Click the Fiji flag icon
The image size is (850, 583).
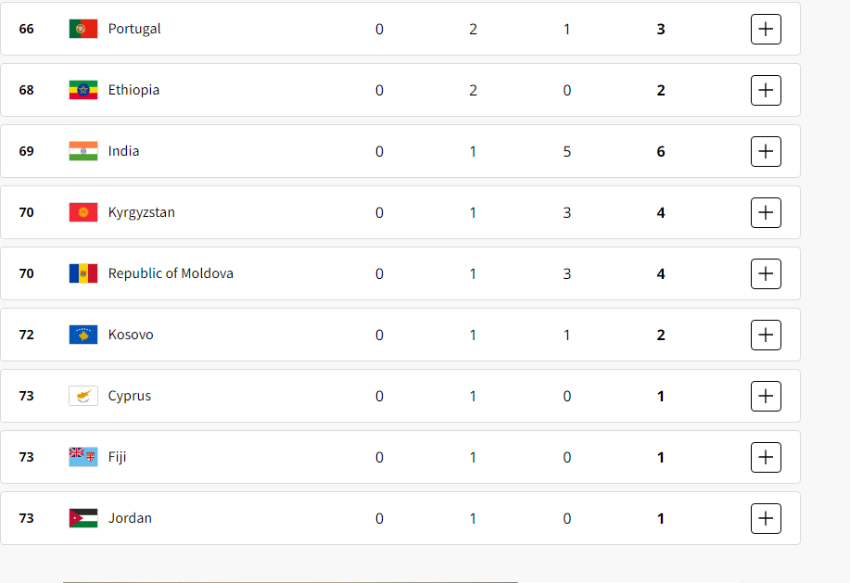83,457
